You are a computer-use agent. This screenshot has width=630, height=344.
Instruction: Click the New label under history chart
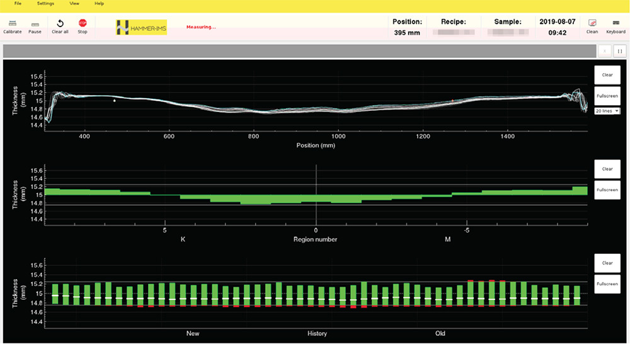point(192,333)
